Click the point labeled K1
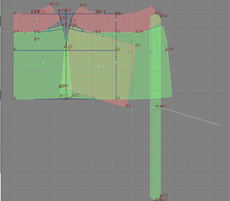The image size is (230, 201). coord(116,33)
